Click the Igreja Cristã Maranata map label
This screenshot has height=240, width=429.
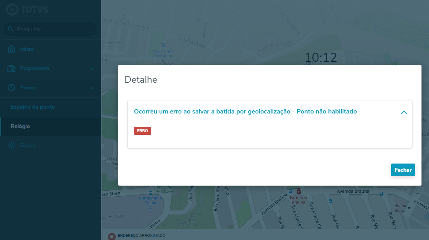click(x=163, y=54)
